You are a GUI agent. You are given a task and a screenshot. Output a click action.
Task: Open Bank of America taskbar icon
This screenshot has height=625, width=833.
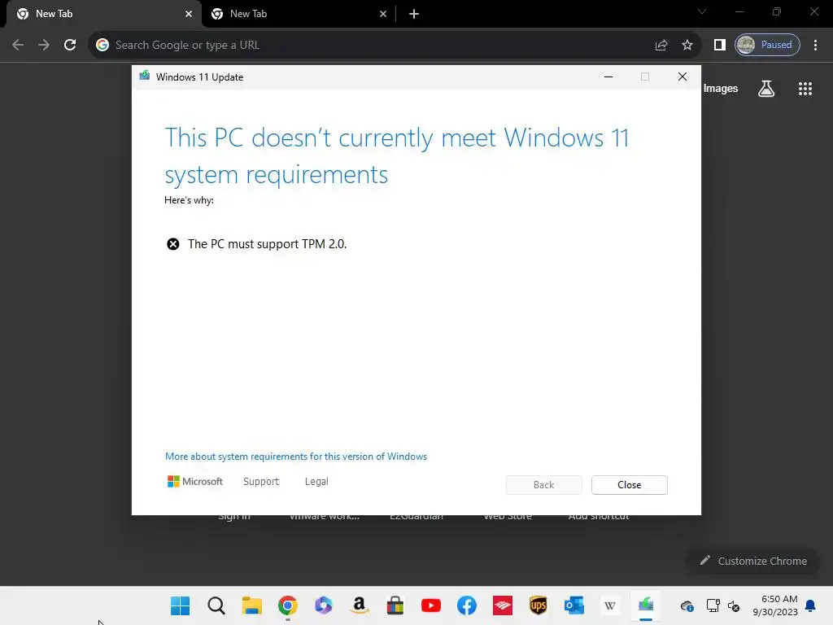point(503,605)
